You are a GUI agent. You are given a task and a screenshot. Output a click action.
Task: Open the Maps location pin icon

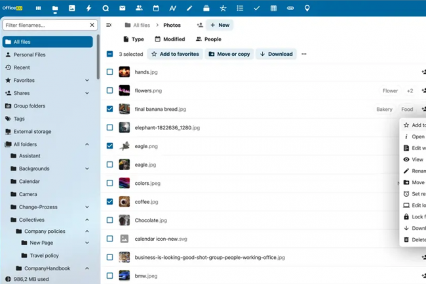coord(307,9)
